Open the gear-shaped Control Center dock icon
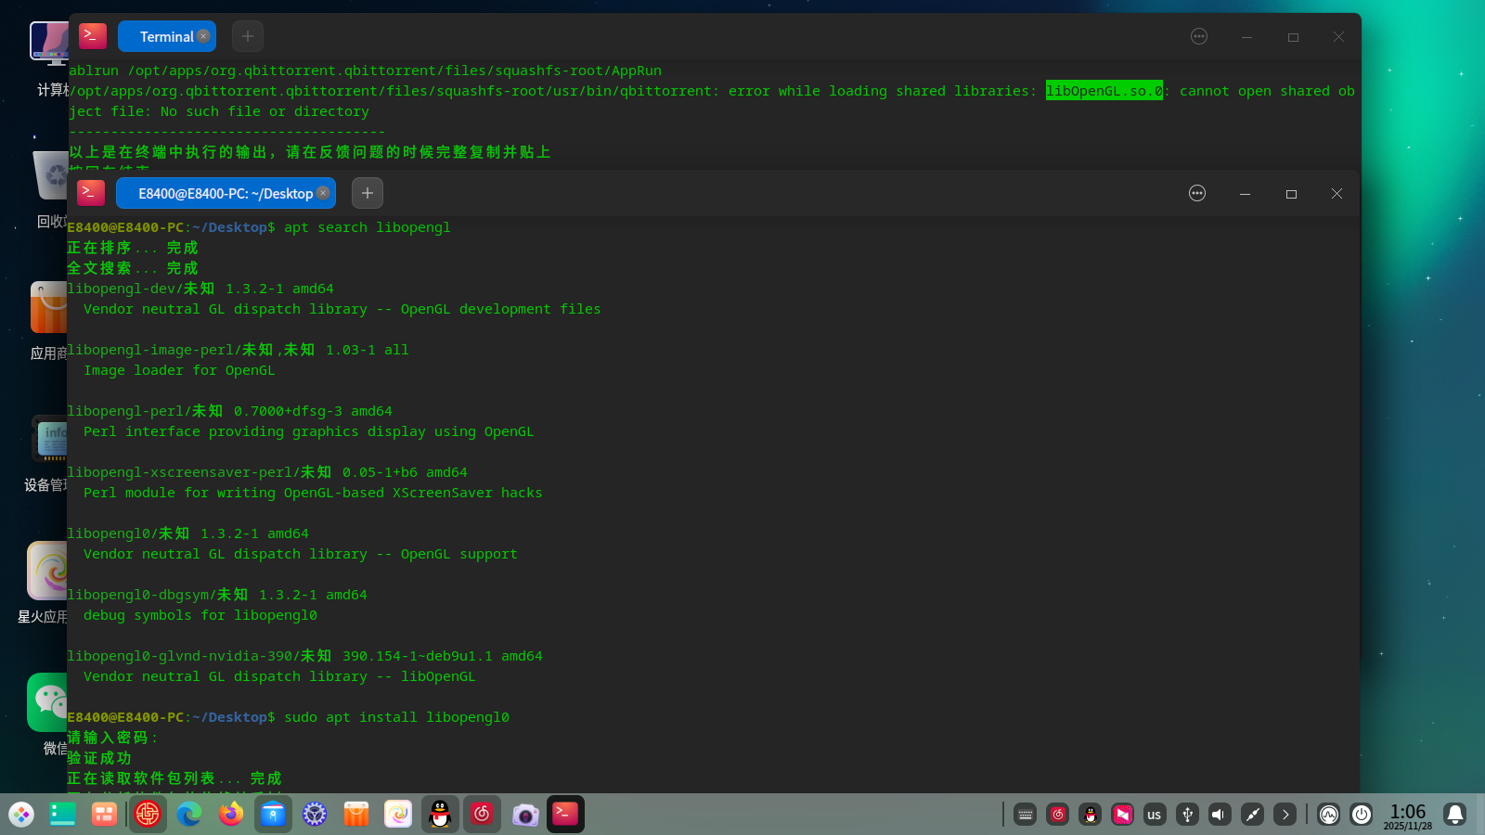Viewport: 1485px width, 835px height. point(315,815)
